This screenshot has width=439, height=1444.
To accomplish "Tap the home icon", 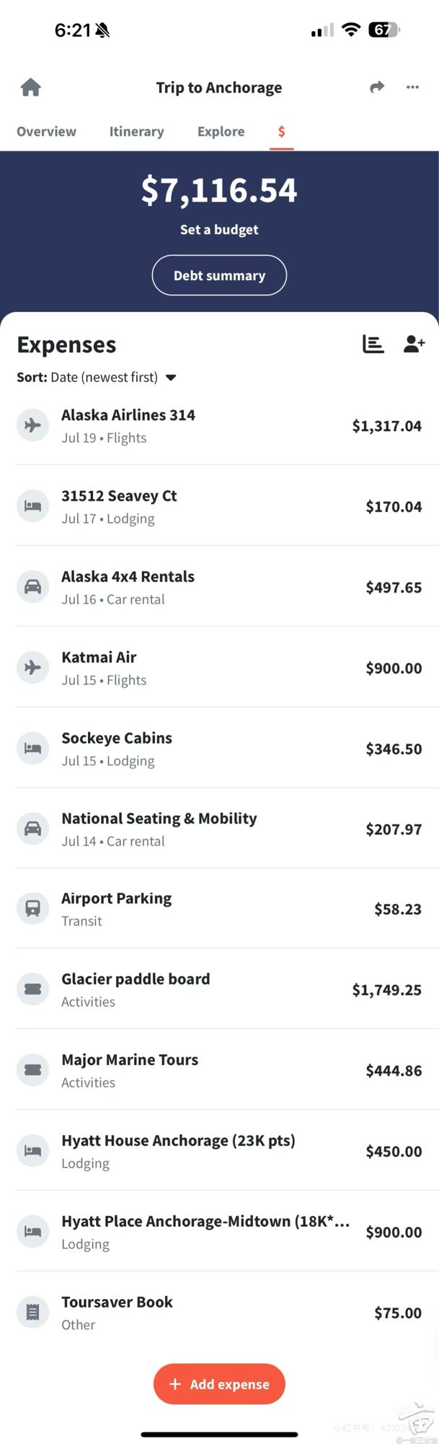I will [31, 87].
